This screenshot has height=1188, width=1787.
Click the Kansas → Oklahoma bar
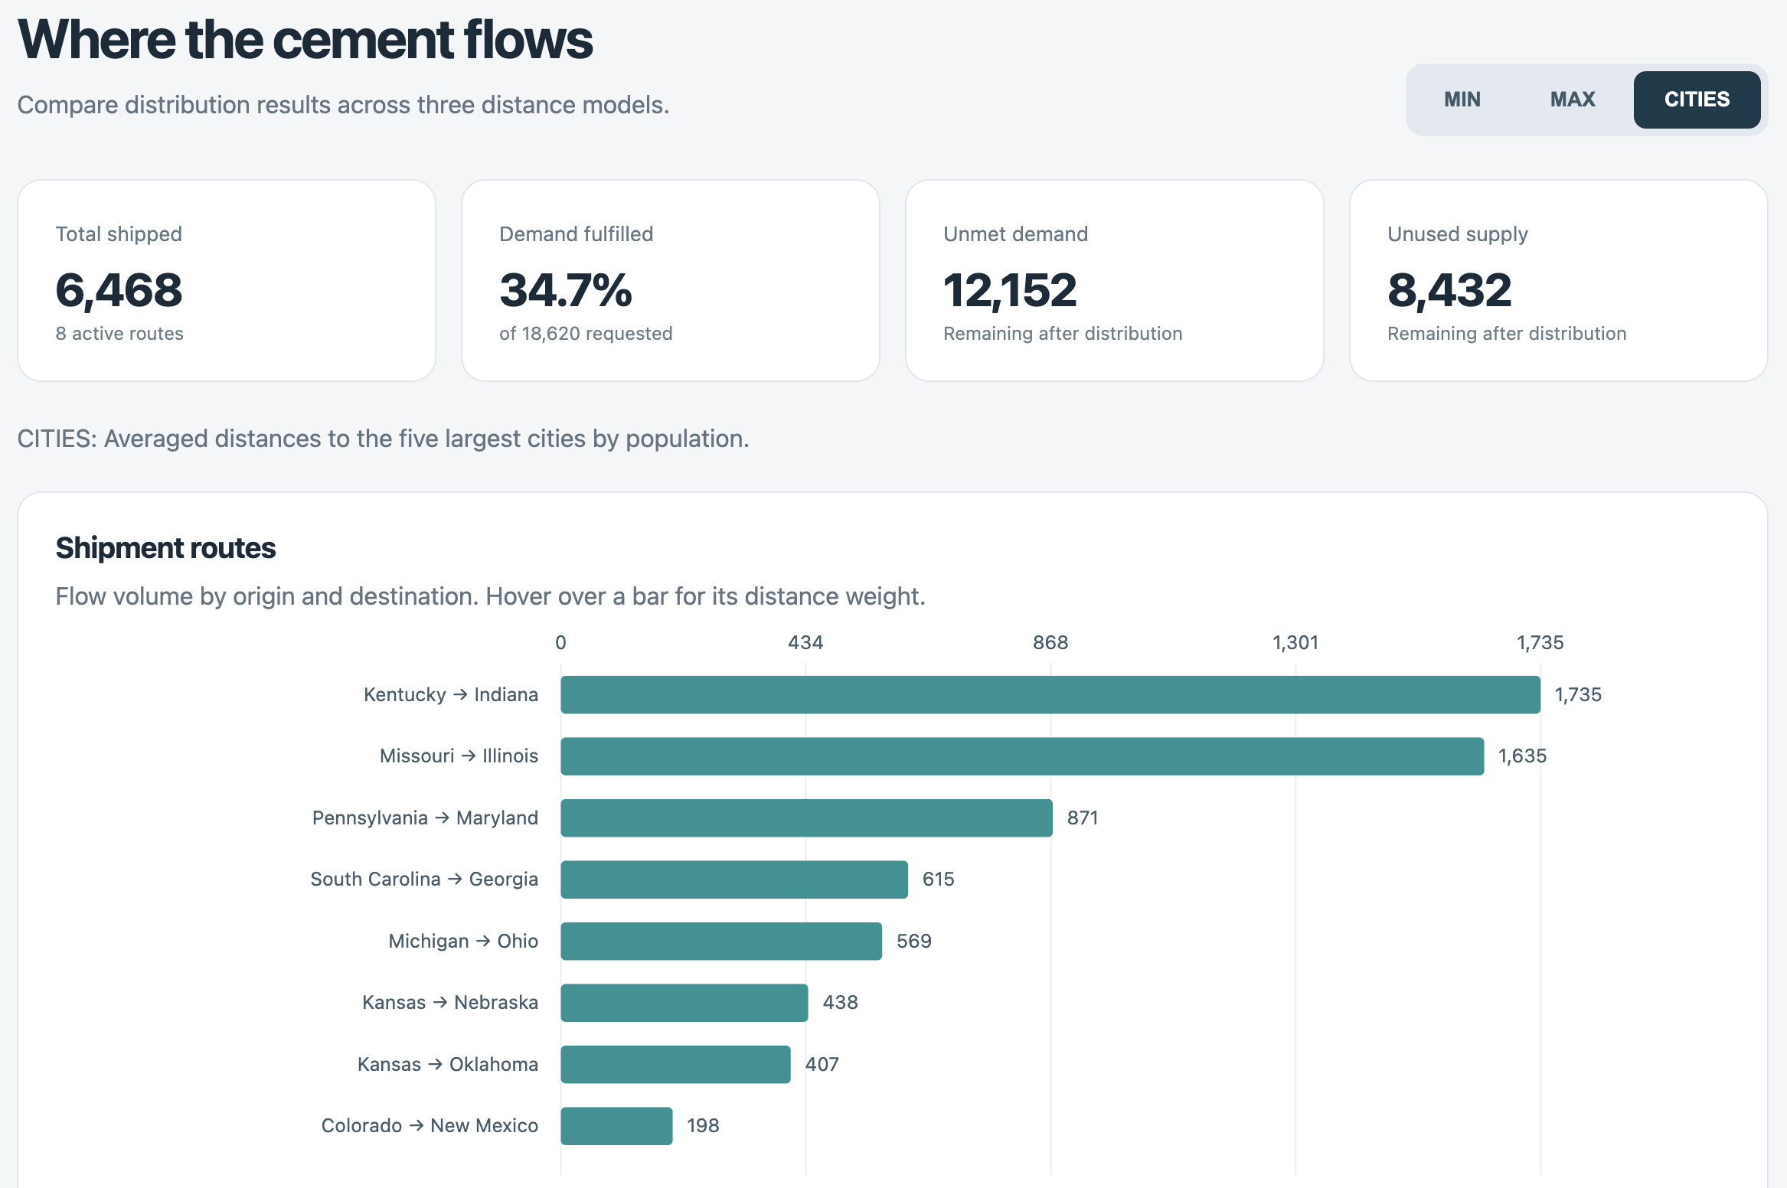point(675,1064)
